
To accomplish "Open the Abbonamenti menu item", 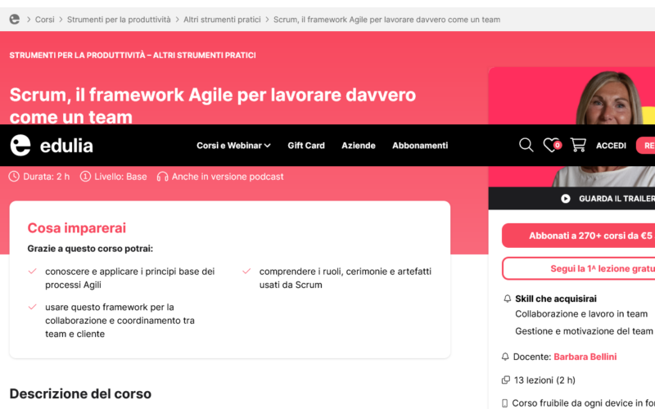I will [420, 146].
